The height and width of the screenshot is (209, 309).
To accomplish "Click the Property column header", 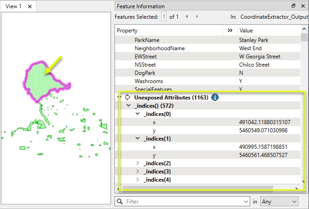I will click(x=169, y=31).
